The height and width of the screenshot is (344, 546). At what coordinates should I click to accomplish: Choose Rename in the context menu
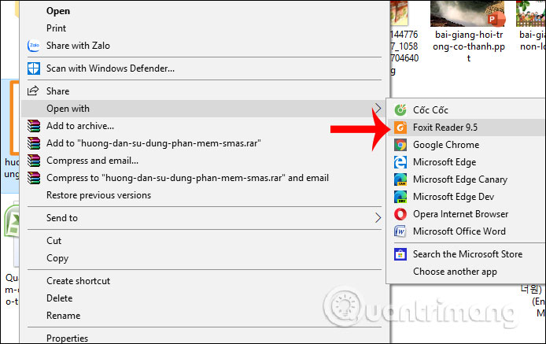tap(64, 316)
